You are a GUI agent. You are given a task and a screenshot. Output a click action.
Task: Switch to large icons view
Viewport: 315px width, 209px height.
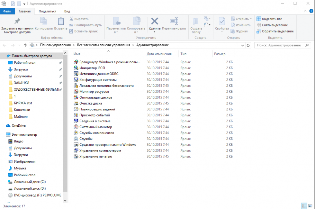click(x=310, y=206)
